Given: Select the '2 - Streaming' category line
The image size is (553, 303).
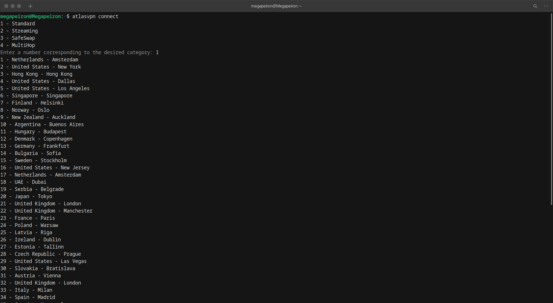Looking at the screenshot, I should 19,31.
